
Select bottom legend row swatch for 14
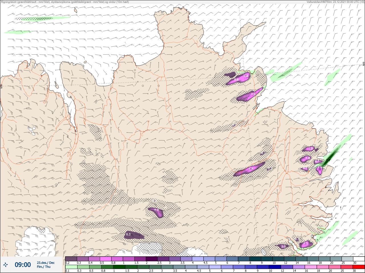click(x=299, y=267)
